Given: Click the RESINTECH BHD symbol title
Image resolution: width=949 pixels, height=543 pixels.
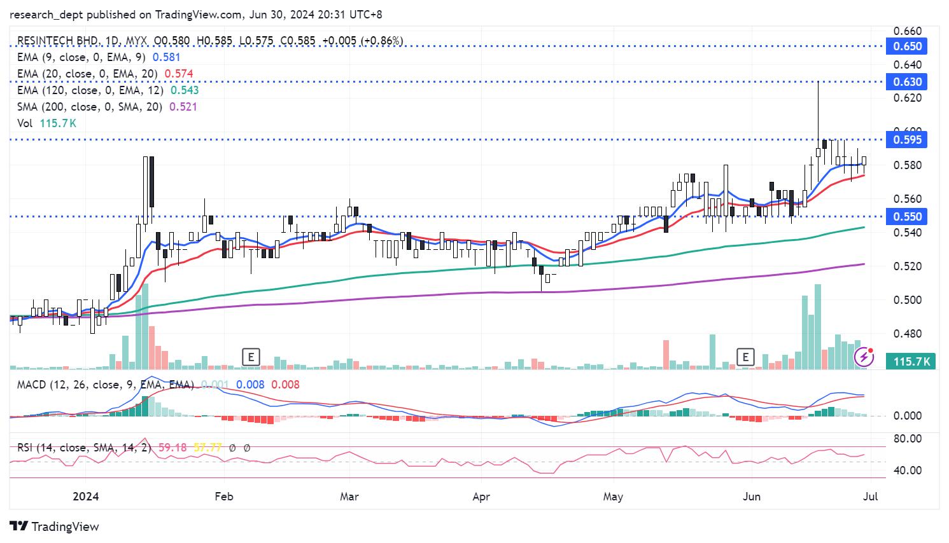Looking at the screenshot, I should pyautogui.click(x=57, y=41).
